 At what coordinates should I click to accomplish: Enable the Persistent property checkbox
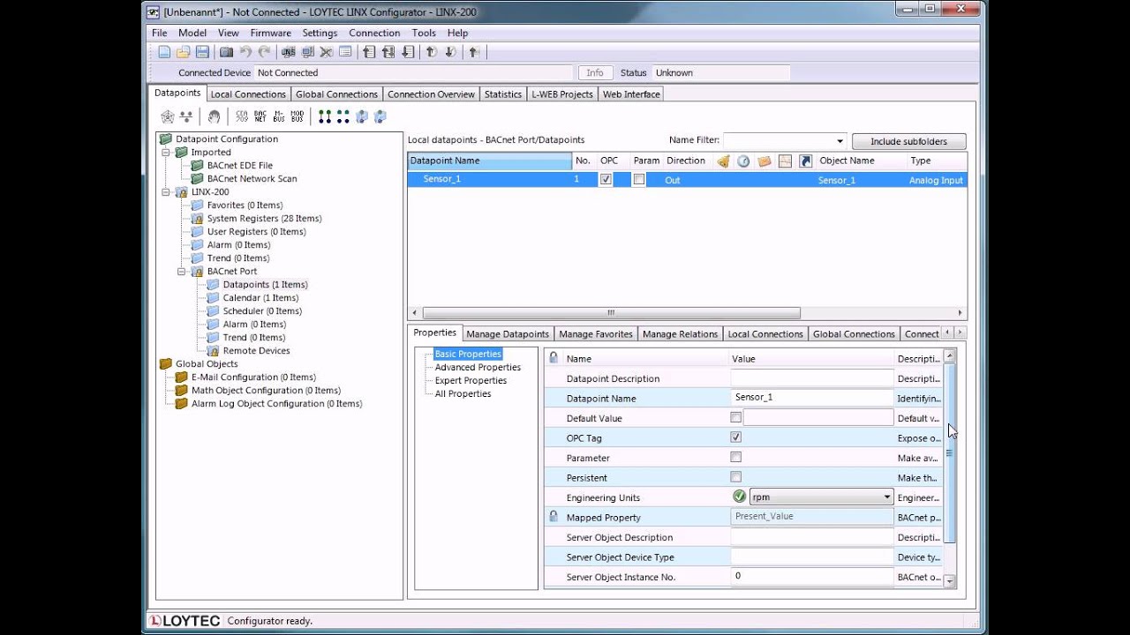(735, 476)
